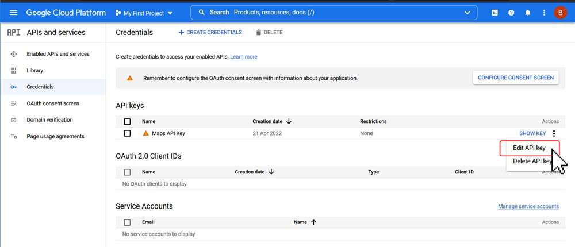Select Credentials in the sidebar

53,87
